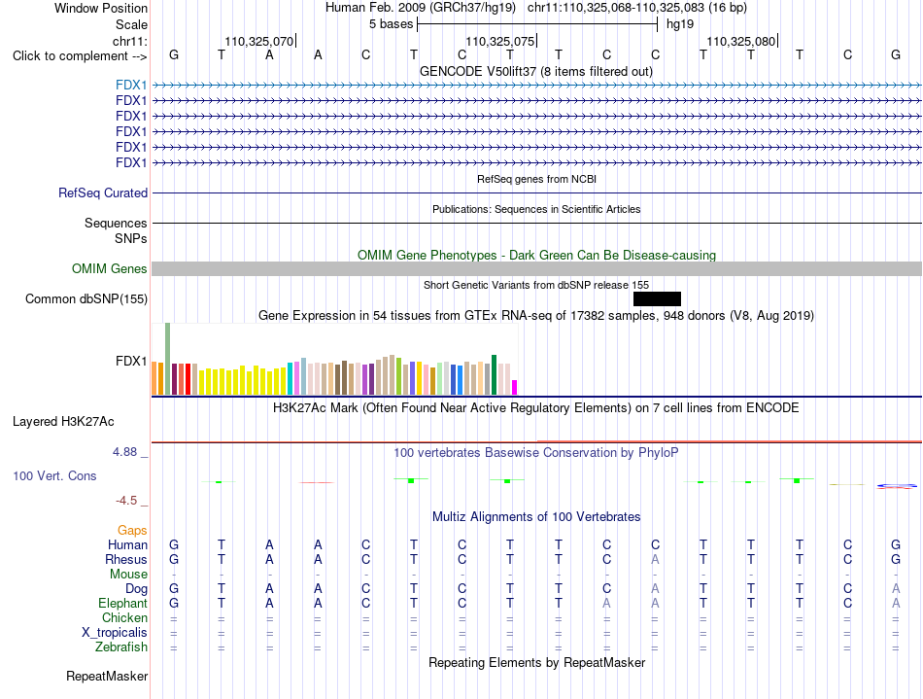Open "Repeating Elements by RepeatMasker" title
This screenshot has width=923, height=699.
tap(536, 663)
